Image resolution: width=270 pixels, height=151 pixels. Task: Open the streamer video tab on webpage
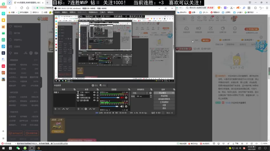226,40
